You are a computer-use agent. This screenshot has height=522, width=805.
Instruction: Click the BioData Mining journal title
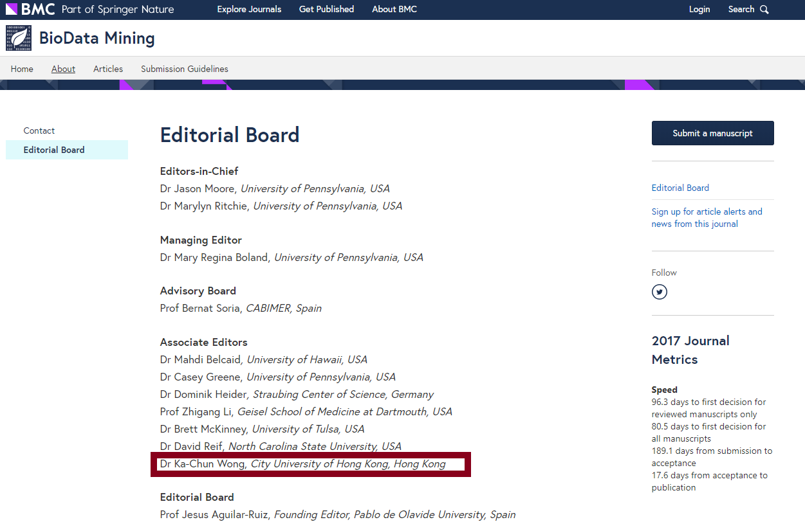pyautogui.click(x=97, y=39)
